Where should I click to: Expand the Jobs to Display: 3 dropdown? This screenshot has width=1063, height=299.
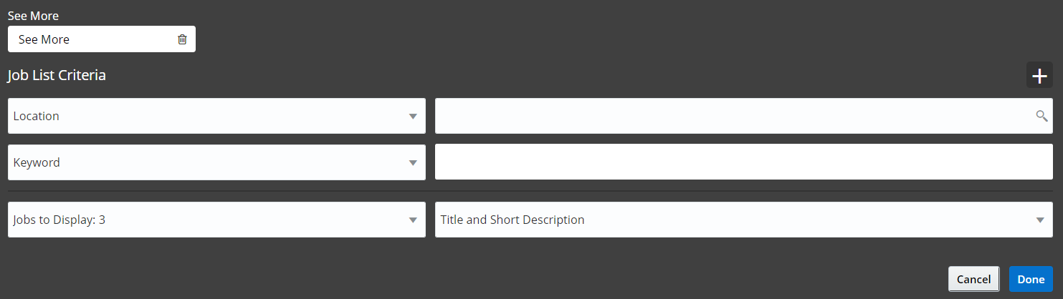[215, 220]
